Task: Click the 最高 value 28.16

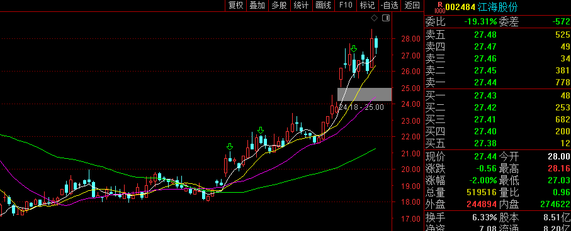Action: (x=559, y=168)
